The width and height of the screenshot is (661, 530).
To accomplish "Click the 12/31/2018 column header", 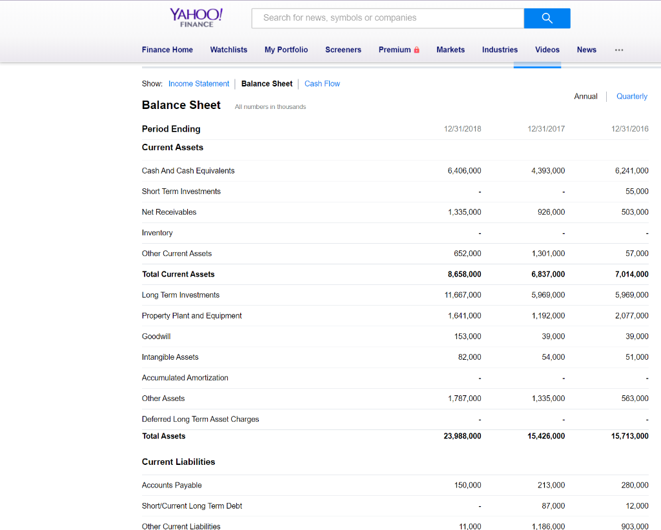I will pos(462,129).
